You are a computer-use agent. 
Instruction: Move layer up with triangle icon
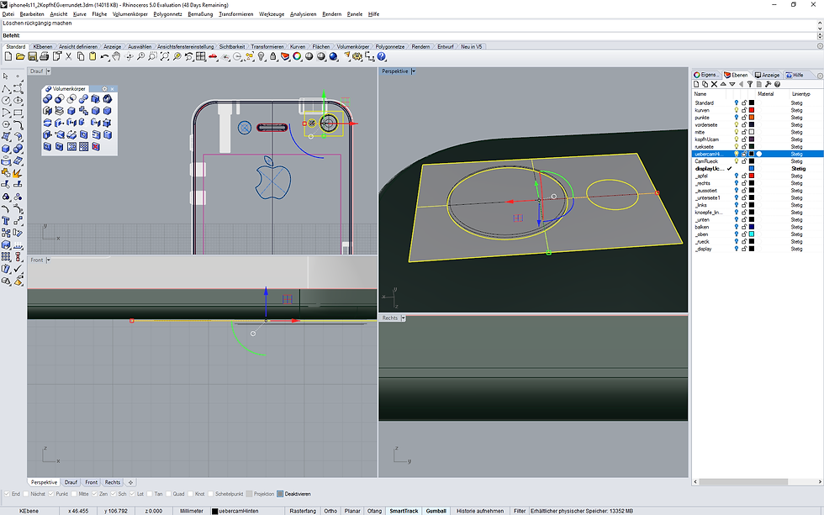coord(723,84)
